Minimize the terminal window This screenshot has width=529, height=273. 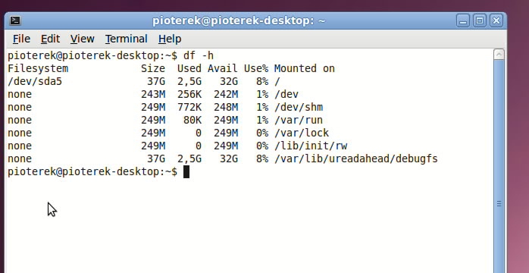coord(463,20)
